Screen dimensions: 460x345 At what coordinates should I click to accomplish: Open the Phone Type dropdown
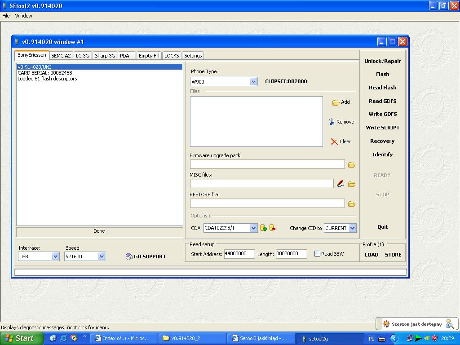(x=254, y=81)
